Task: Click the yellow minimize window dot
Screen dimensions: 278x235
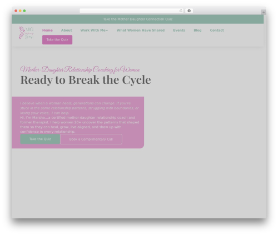Action: pos(20,11)
